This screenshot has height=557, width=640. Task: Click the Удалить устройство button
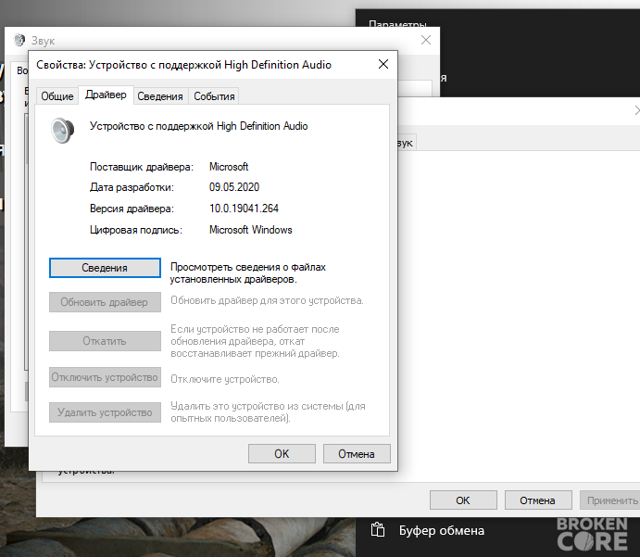point(105,412)
